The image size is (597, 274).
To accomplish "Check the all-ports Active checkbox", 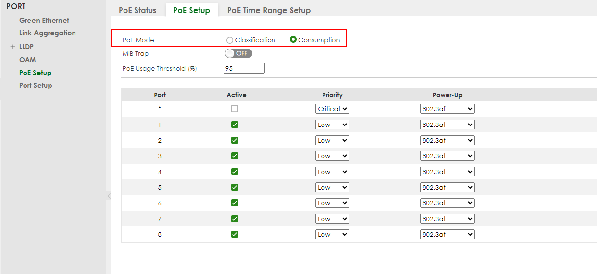I will pyautogui.click(x=234, y=109).
